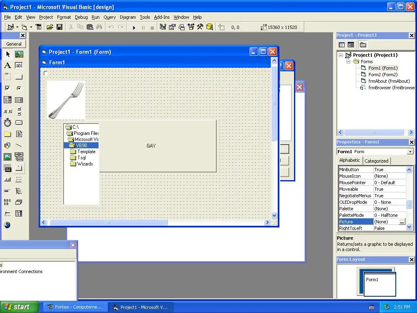
Task: Select the Label tool (letter A)
Action: (x=8, y=66)
